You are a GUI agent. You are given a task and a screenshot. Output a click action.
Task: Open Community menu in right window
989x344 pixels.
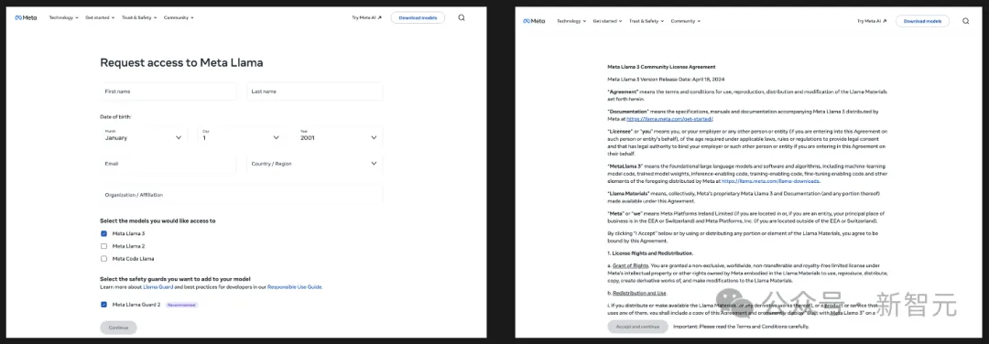[686, 21]
